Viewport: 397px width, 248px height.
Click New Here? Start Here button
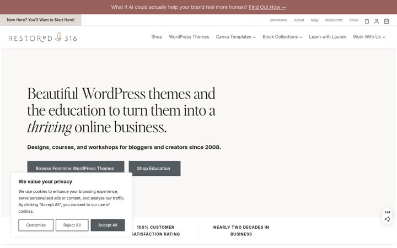coord(40,20)
